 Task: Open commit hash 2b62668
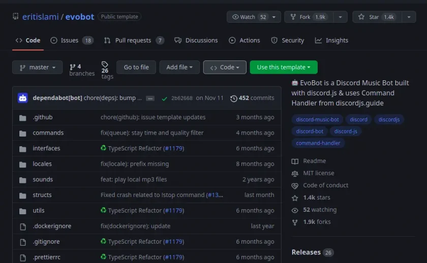click(x=181, y=98)
